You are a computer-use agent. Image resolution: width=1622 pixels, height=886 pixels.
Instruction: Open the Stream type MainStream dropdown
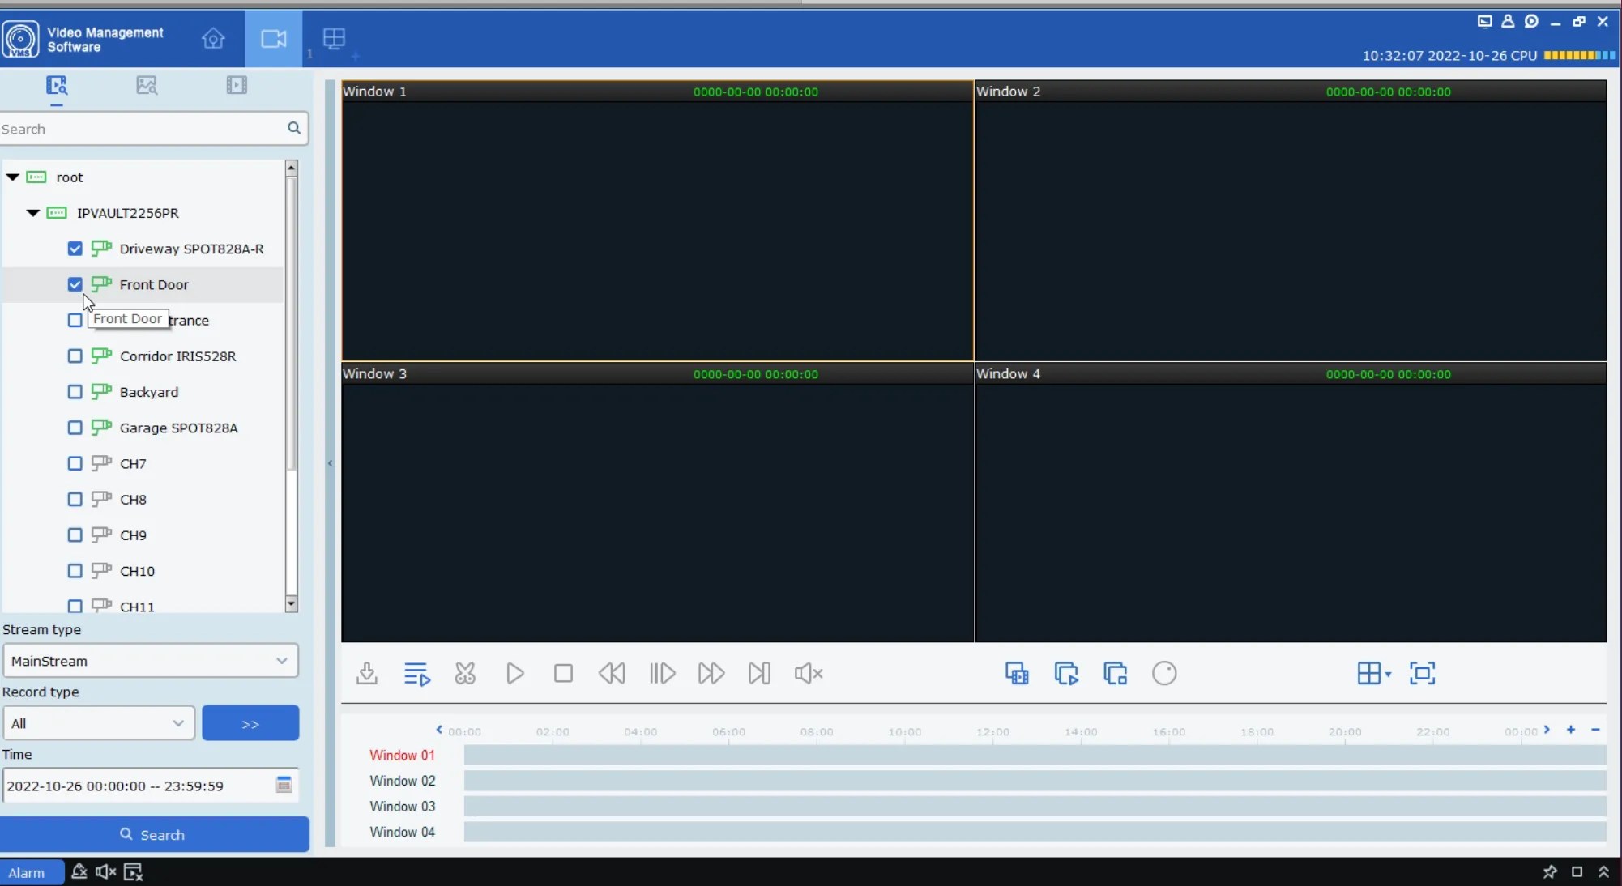151,661
